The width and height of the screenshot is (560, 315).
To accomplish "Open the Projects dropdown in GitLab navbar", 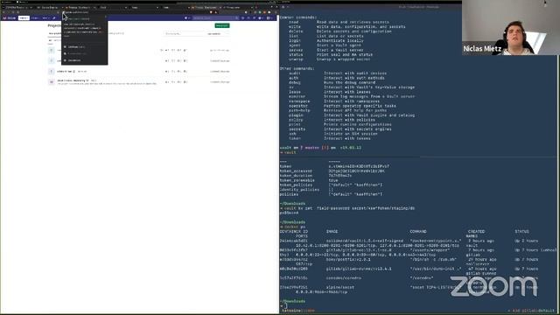I will (24, 17).
